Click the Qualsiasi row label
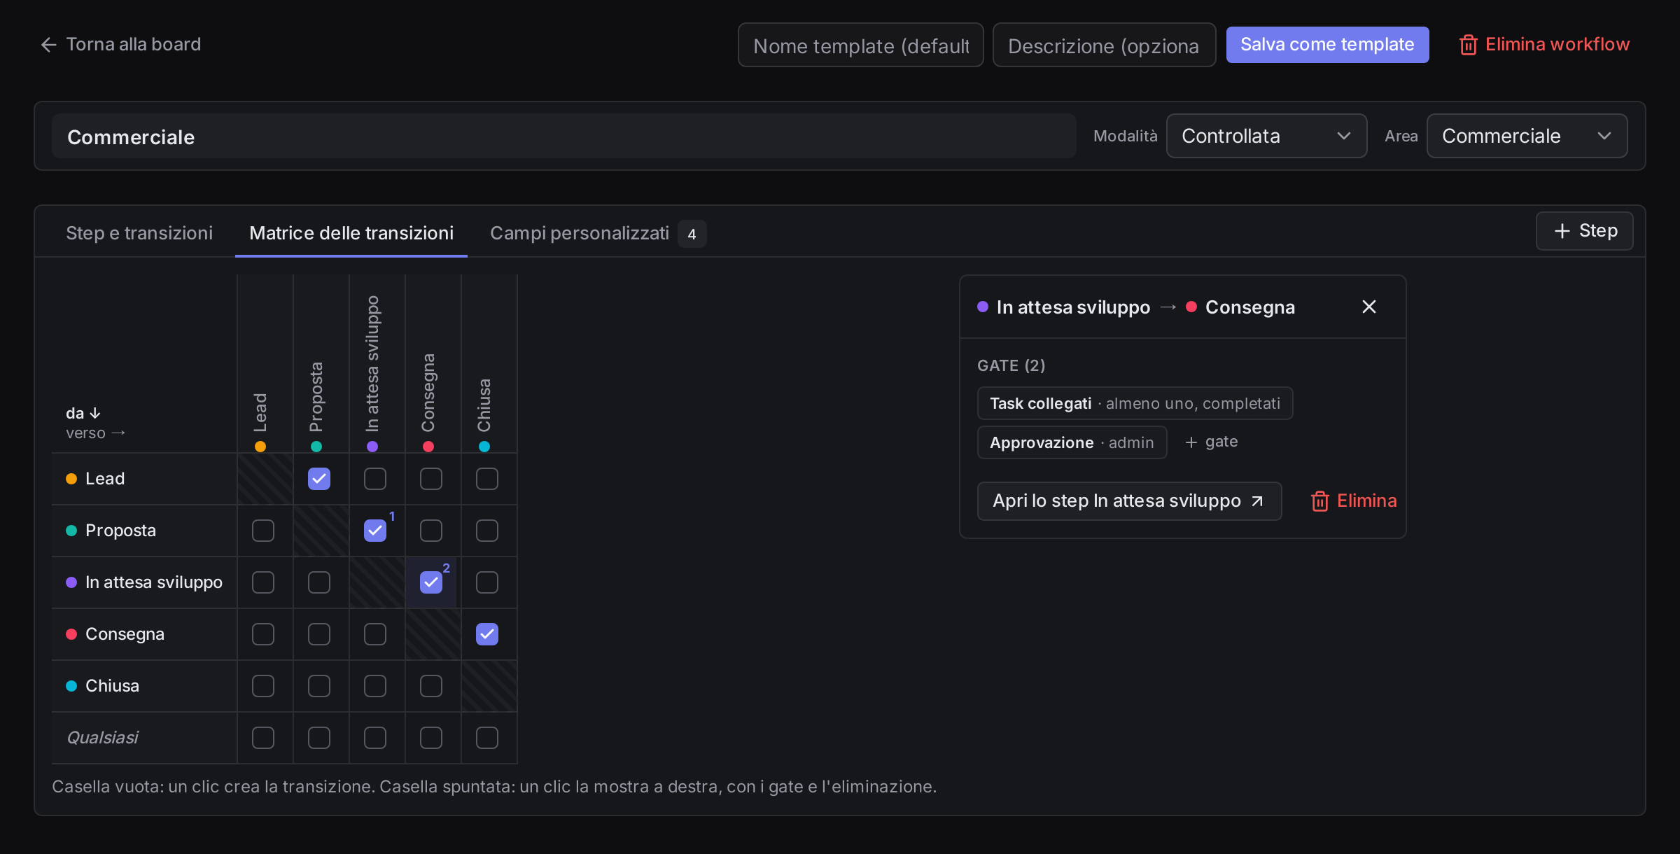 [102, 738]
